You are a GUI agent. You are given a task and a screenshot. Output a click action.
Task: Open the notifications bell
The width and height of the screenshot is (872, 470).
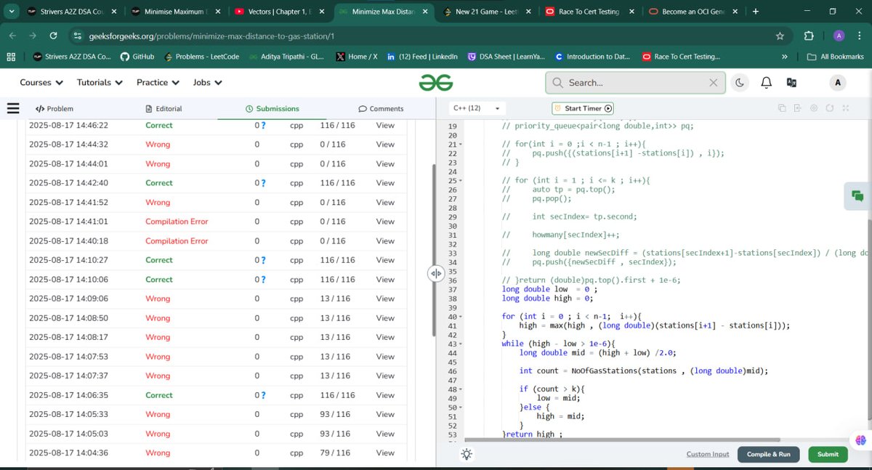click(x=766, y=83)
